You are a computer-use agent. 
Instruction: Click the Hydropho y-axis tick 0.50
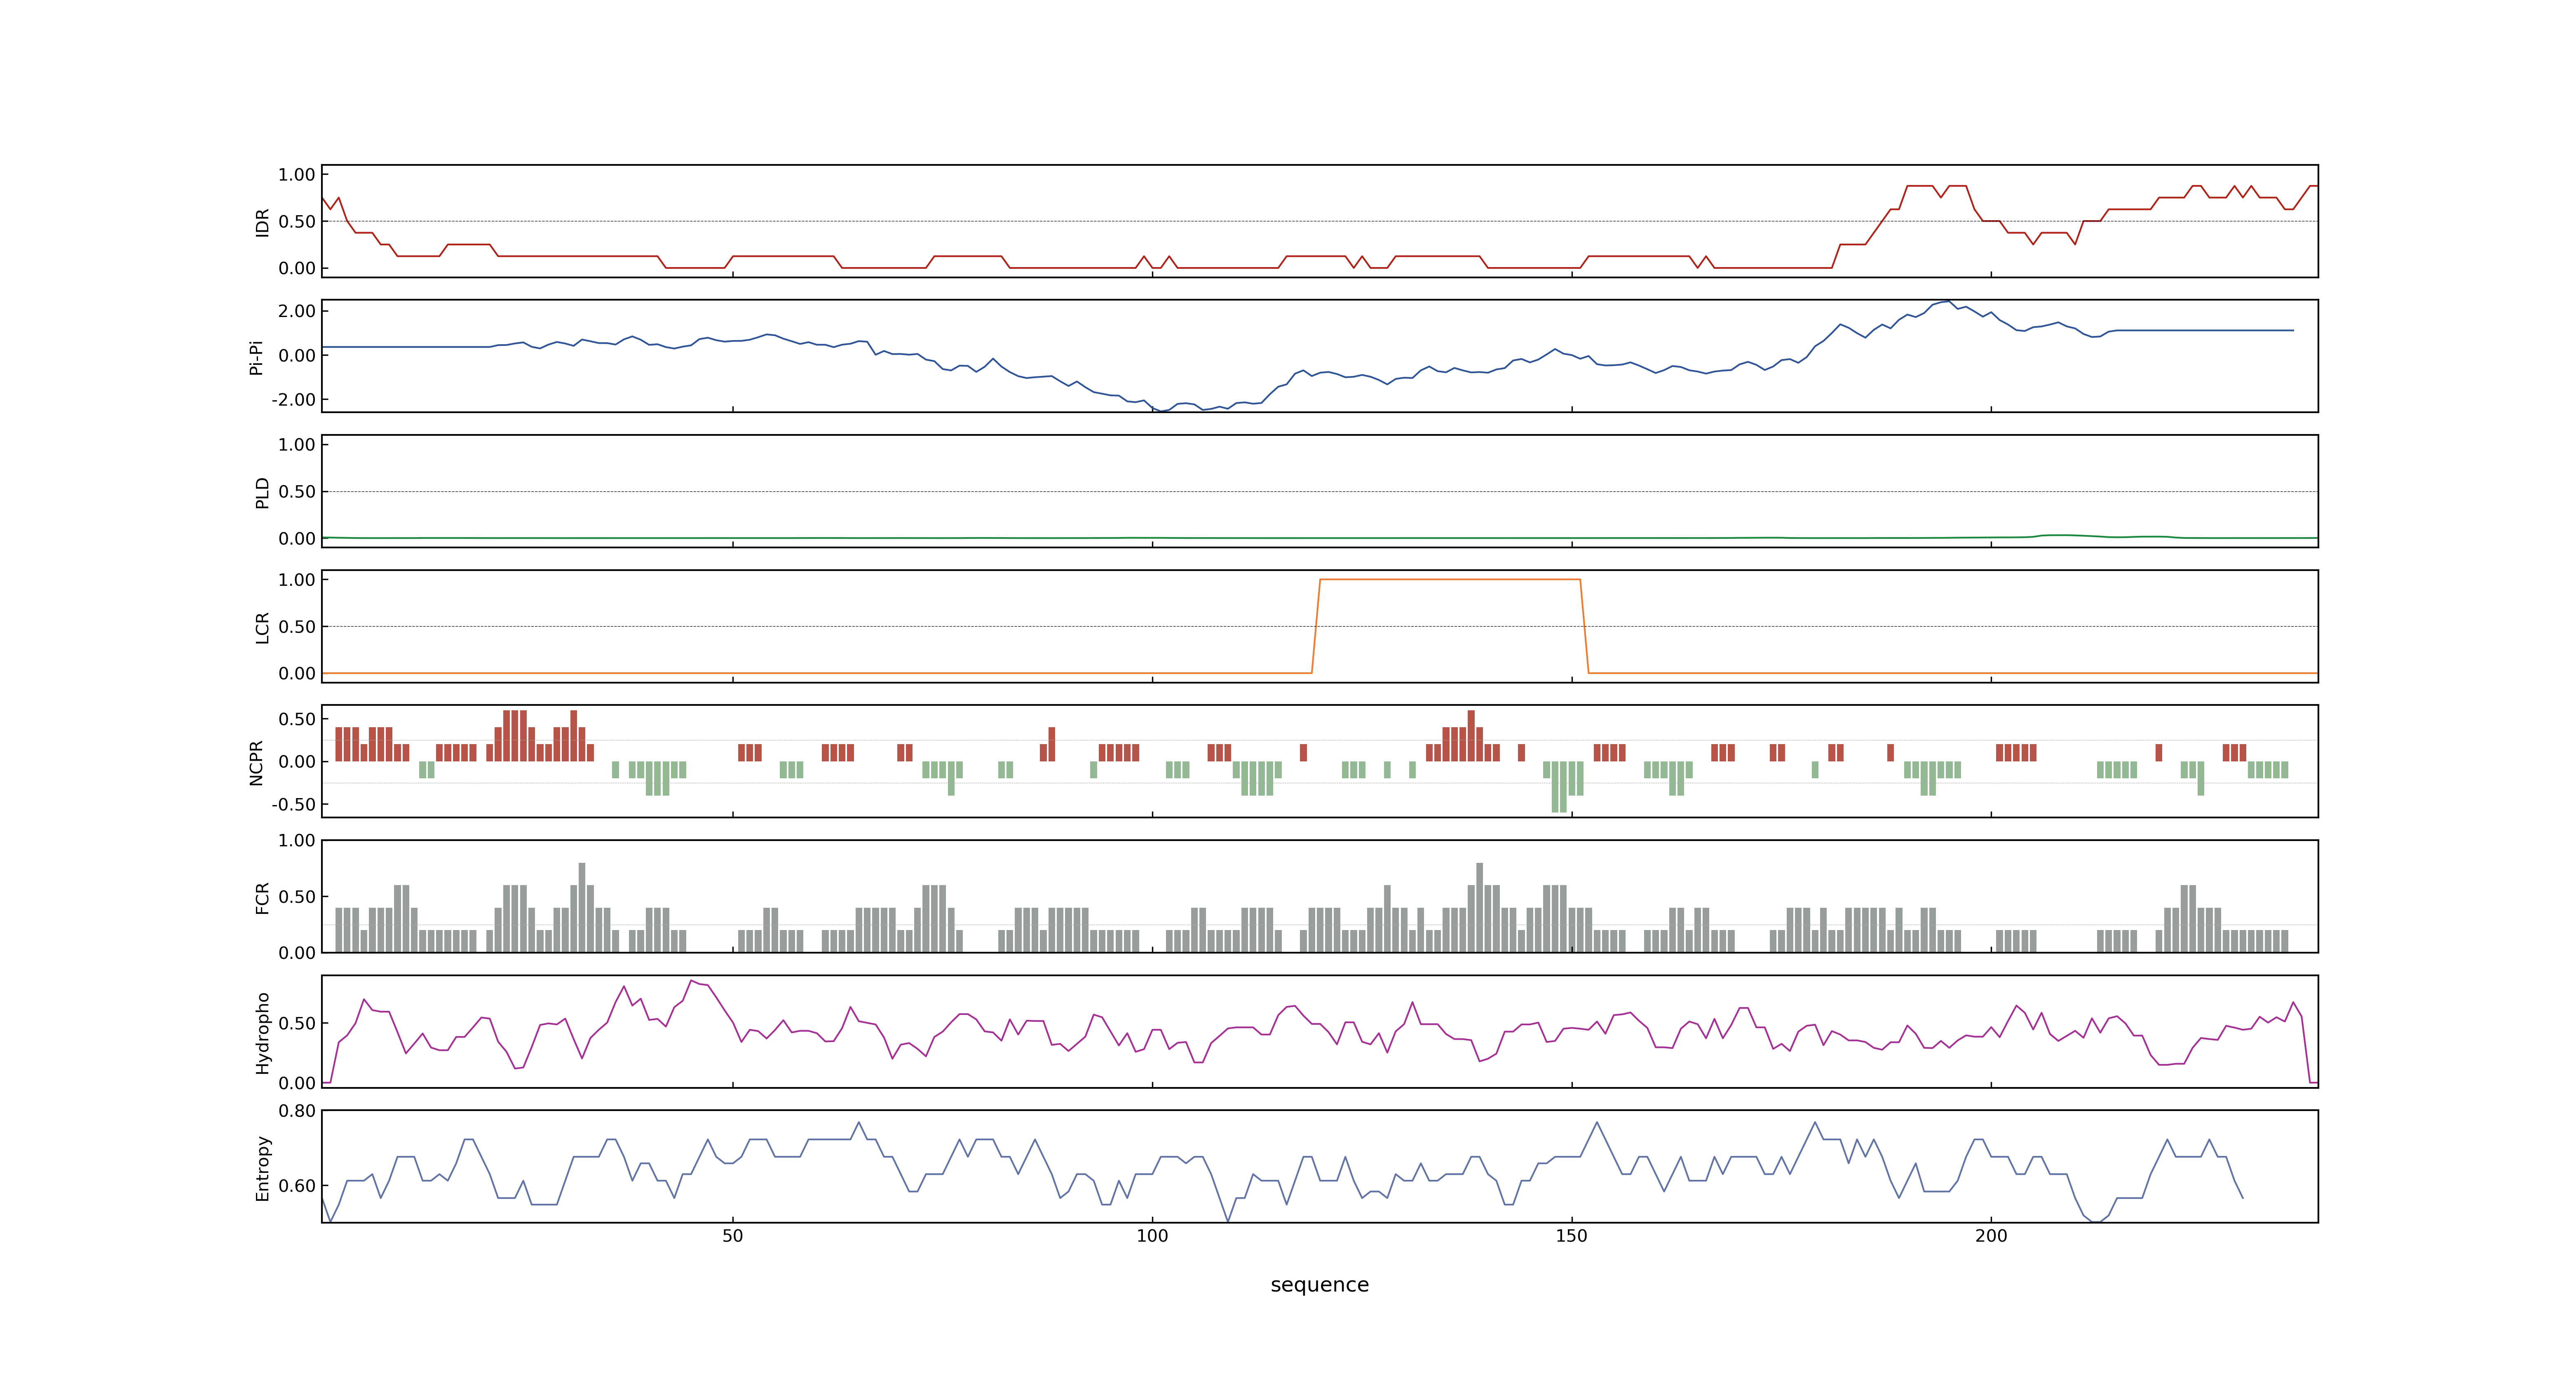tap(297, 1023)
